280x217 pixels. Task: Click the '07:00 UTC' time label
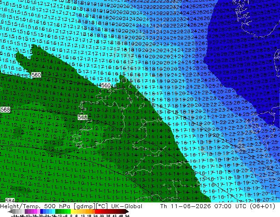click(x=231, y=206)
